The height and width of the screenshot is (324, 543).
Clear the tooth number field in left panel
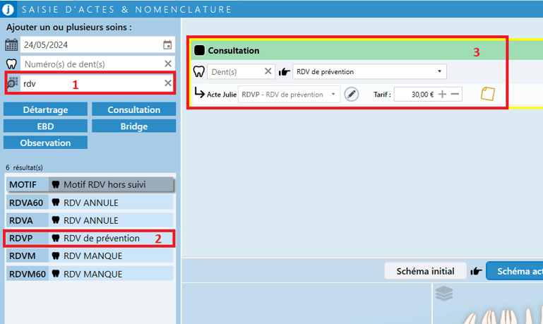[168, 64]
